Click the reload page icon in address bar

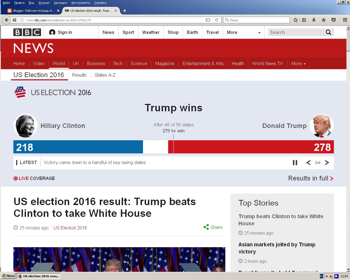click(217, 20)
